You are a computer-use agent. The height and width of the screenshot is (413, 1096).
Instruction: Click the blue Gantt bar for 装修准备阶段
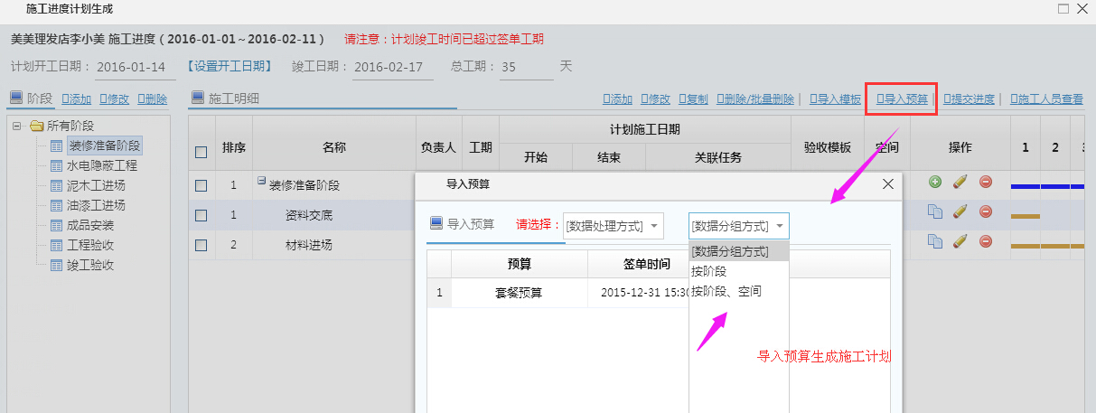click(1048, 186)
